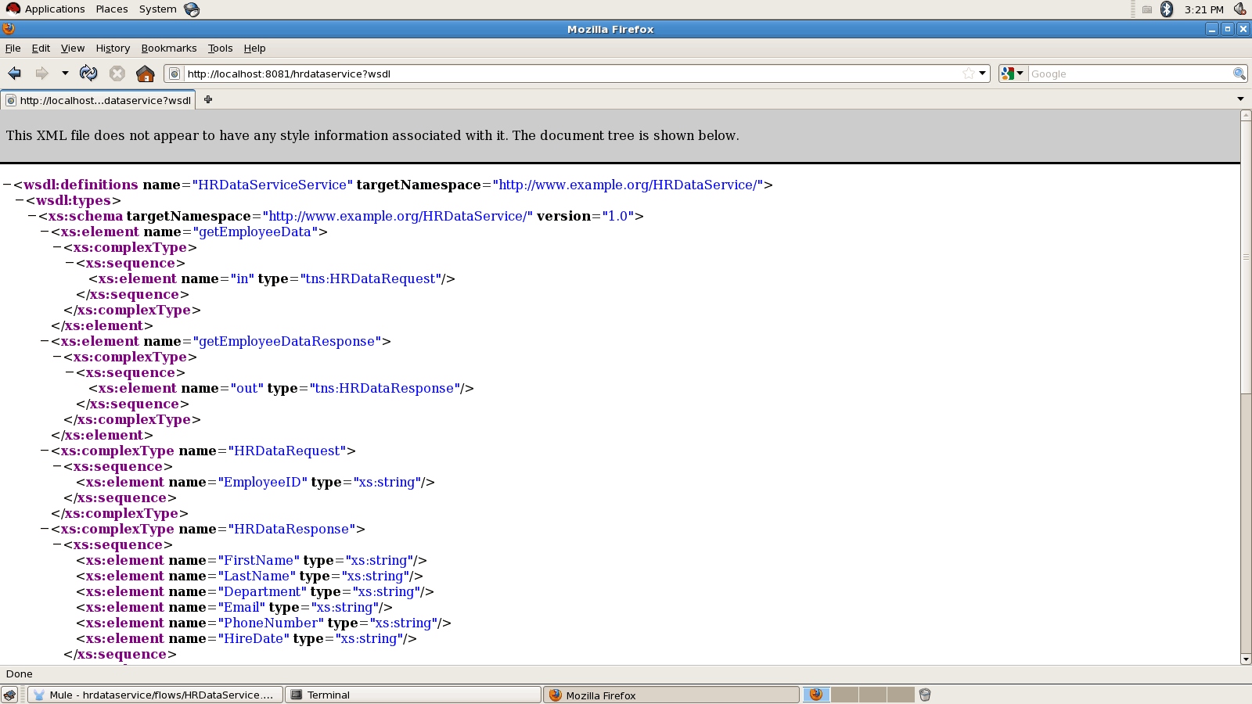Collapse the HRDataRequest complexType node

click(45, 451)
